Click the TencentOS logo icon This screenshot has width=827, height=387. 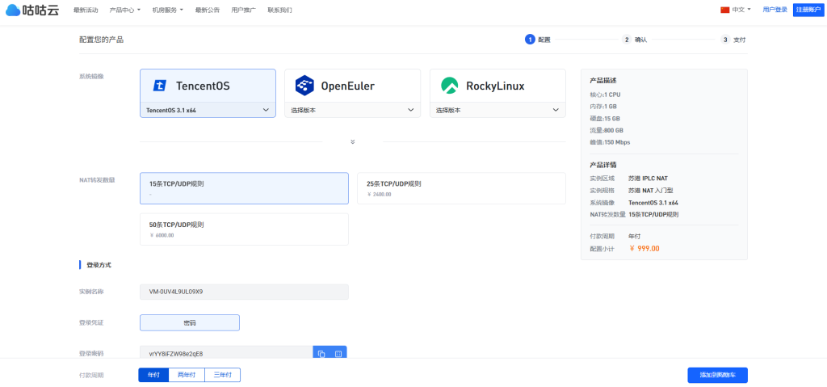[160, 86]
